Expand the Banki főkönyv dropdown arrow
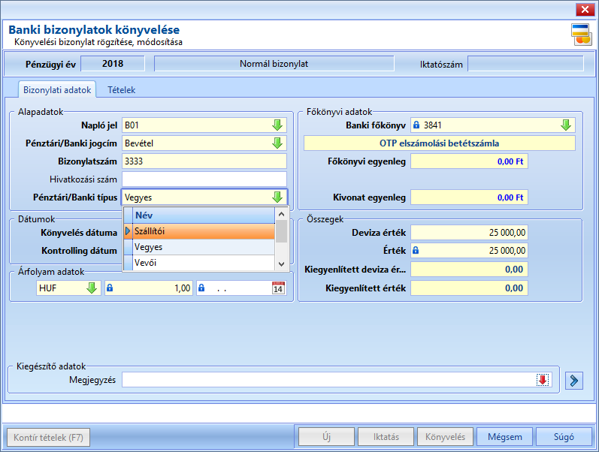 tap(566, 125)
